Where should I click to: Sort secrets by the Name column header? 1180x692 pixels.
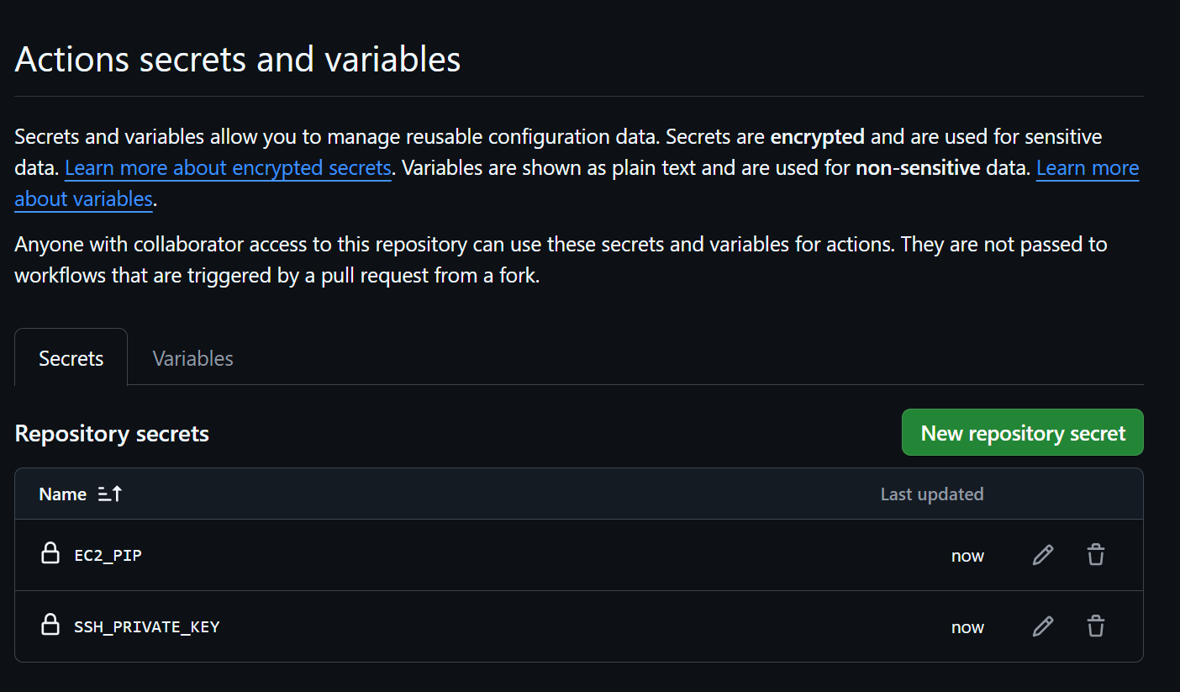[x=63, y=494]
